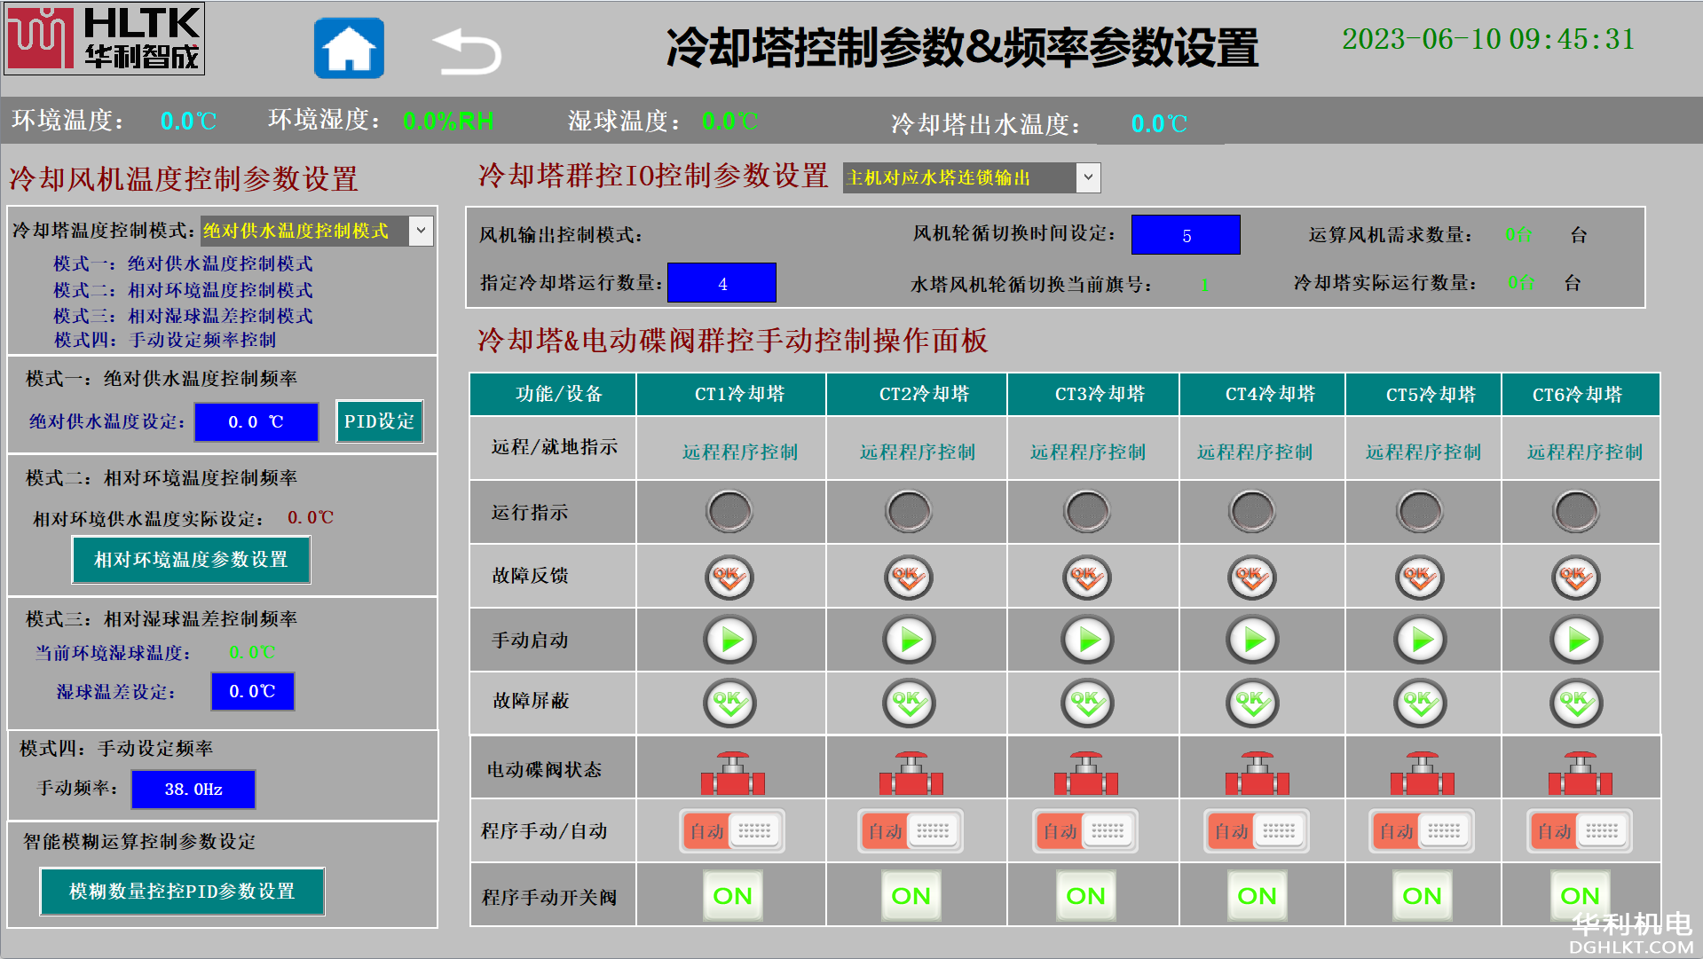Image resolution: width=1703 pixels, height=959 pixels.
Task: Toggle CT1 program manual/auto switch
Action: (x=732, y=831)
